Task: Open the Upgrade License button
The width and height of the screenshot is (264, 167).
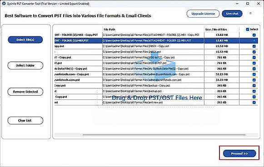Action: click(x=203, y=14)
